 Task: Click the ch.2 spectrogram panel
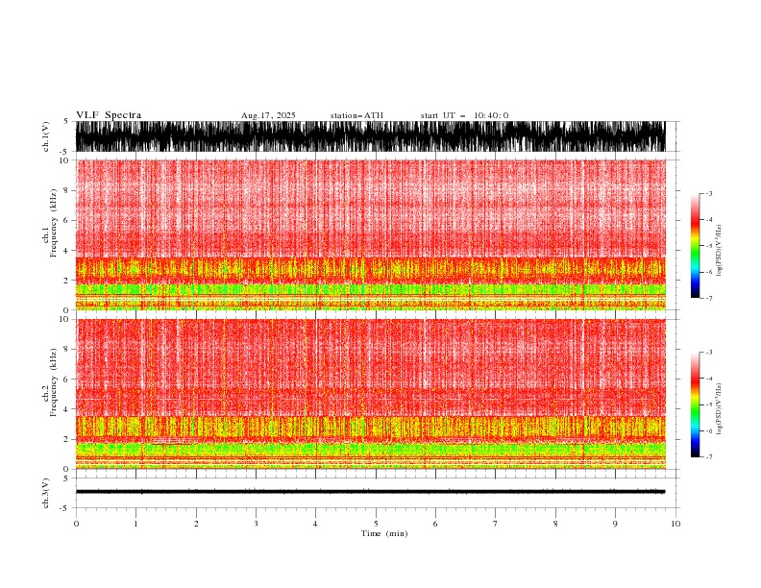pyautogui.click(x=371, y=394)
